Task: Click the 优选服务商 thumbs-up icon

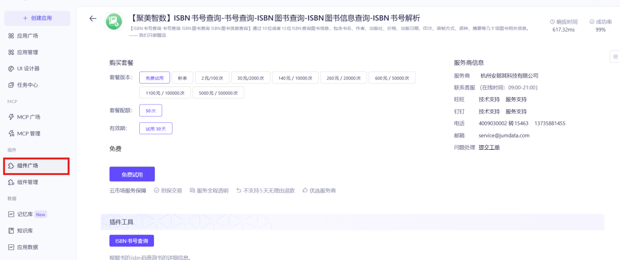Action: coord(305,191)
